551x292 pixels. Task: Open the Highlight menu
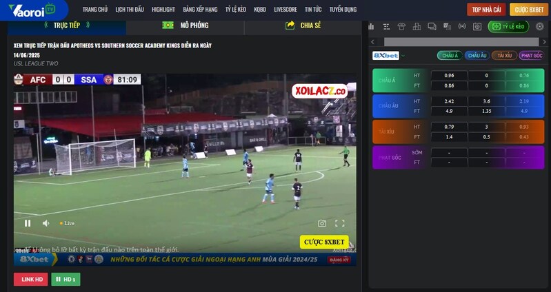(163, 10)
